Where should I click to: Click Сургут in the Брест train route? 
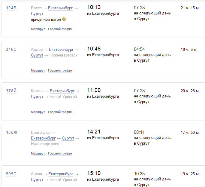tap(37, 14)
